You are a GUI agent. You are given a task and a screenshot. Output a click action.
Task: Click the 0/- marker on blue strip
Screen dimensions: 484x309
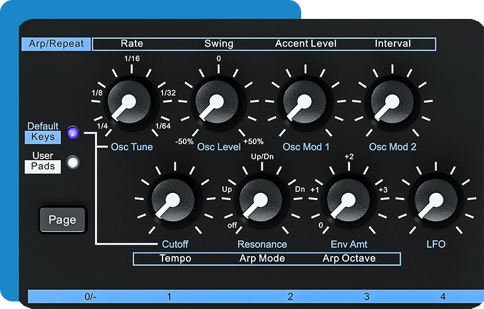click(90, 296)
